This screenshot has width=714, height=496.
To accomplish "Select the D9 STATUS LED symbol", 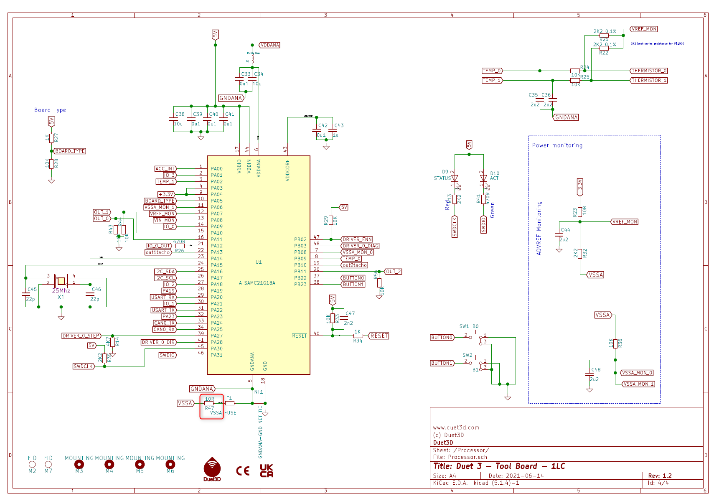I will coord(455,178).
